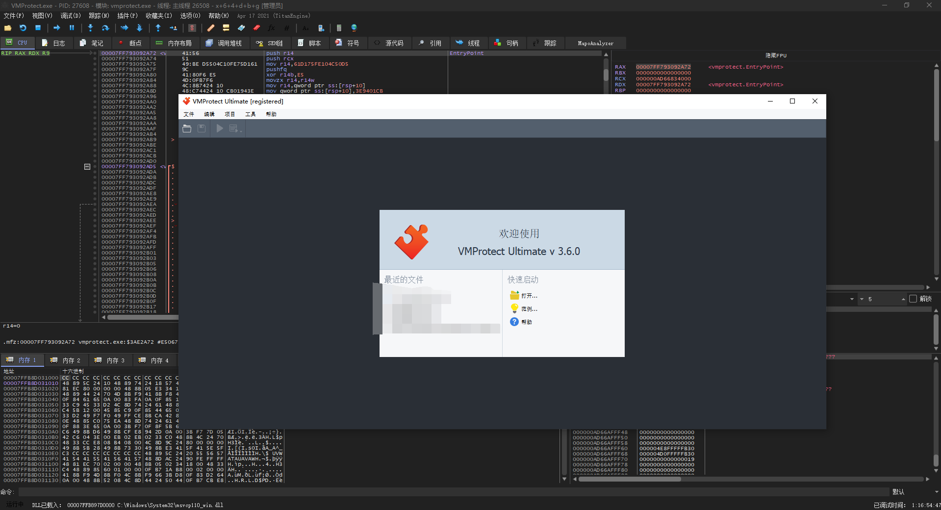Open VMProtect execute script dropdown icon
The image size is (941, 510).
click(x=235, y=128)
